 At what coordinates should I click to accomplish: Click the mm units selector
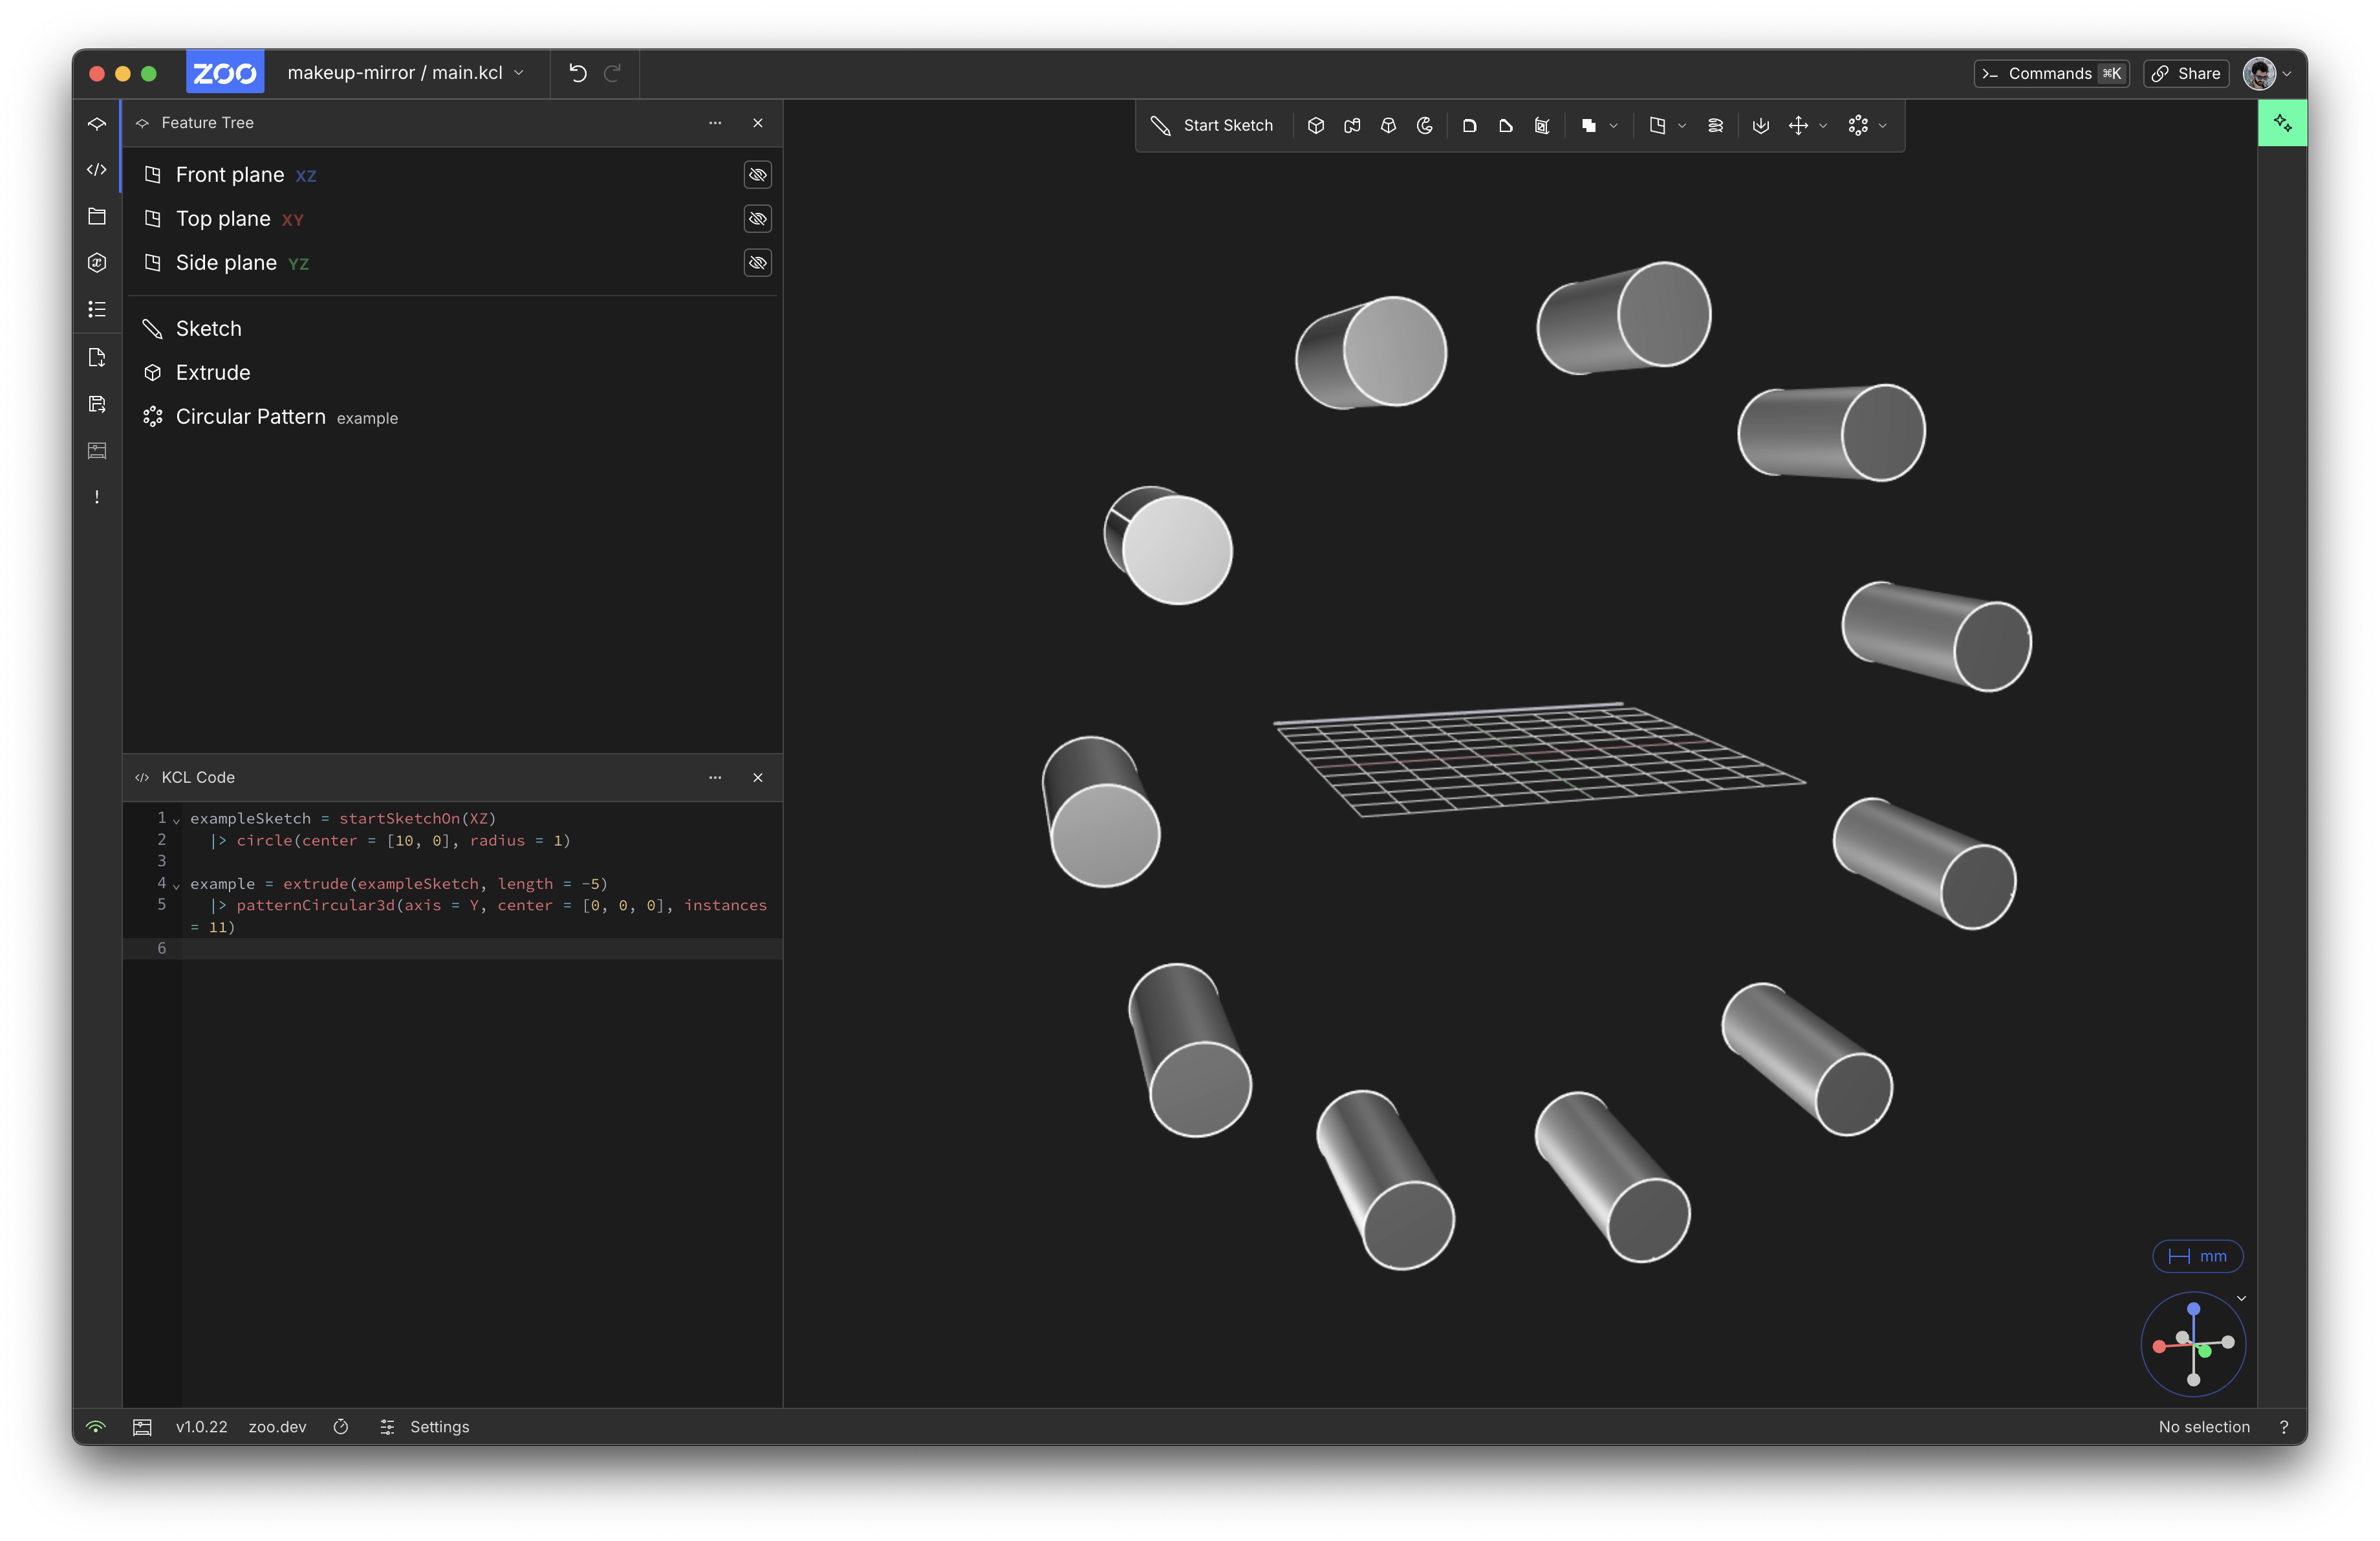pyautogui.click(x=2197, y=1256)
